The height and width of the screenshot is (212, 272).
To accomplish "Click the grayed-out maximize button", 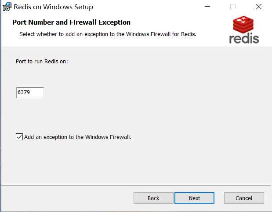I will click(233, 7).
